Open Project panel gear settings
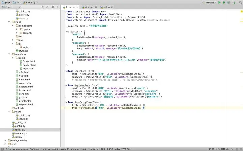This screenshot has height=151, width=243. pos(53,7)
